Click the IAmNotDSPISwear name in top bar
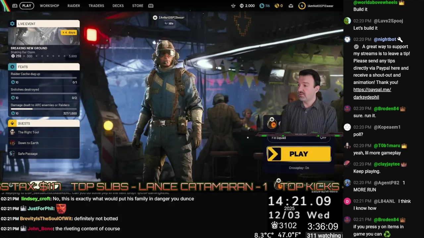The width and height of the screenshot is (424, 238). click(x=320, y=6)
